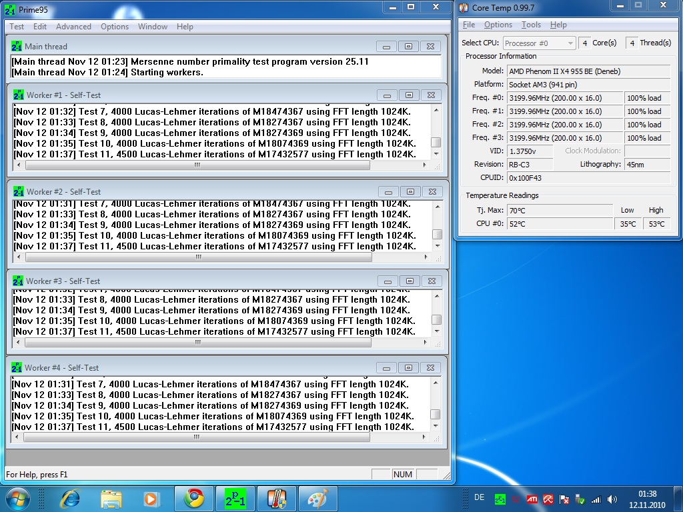Screen dimensions: 683x512
Task: Click Worker #1 Test 11 log line
Action: pyautogui.click(x=215, y=154)
